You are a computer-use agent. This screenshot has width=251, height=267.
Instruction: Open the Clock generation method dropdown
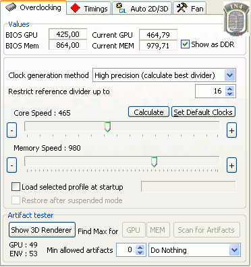click(230, 75)
